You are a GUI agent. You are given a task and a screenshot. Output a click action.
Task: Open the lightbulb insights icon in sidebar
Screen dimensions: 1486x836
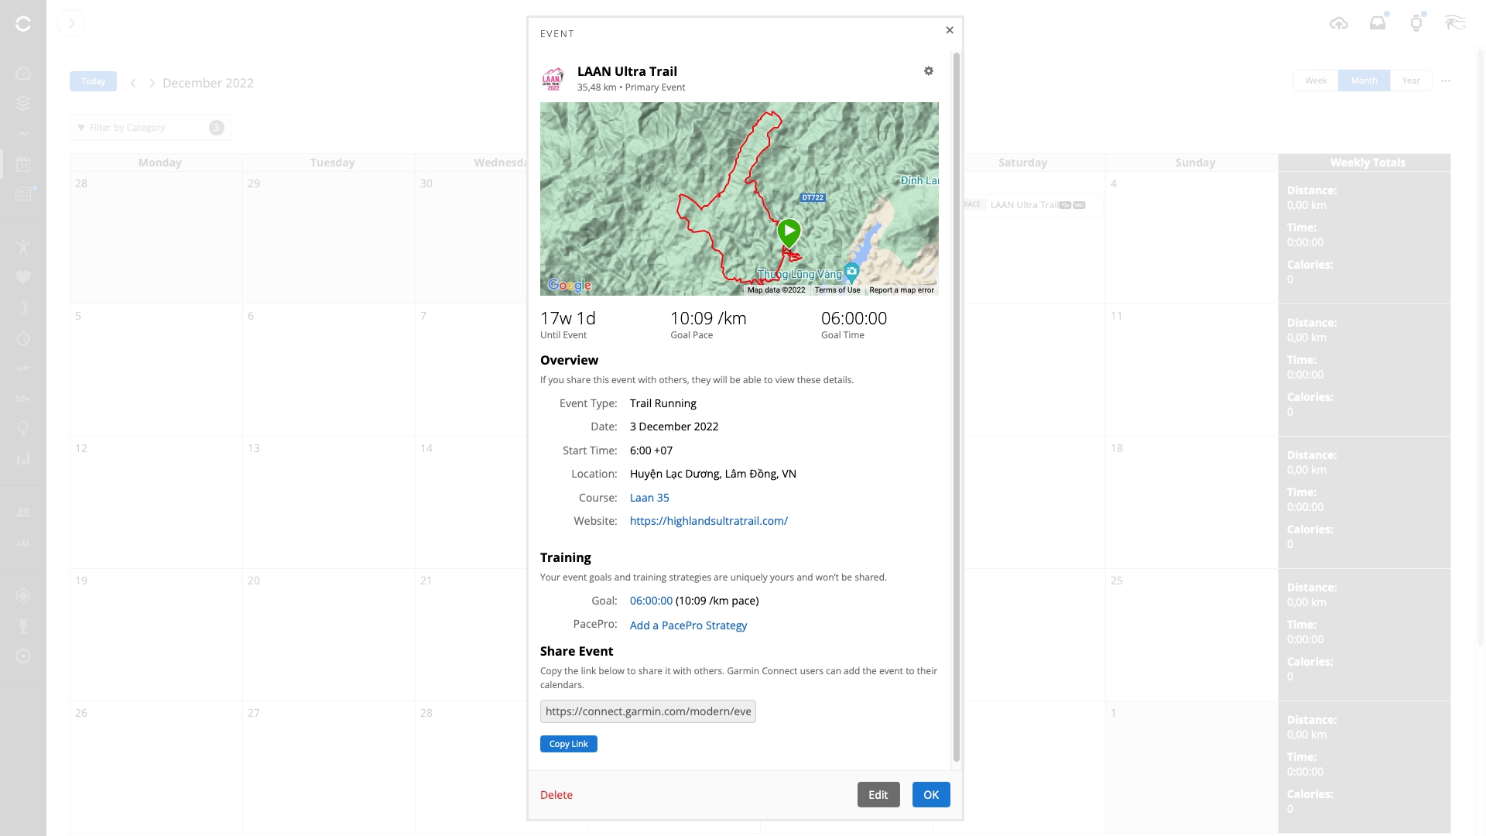tap(23, 428)
